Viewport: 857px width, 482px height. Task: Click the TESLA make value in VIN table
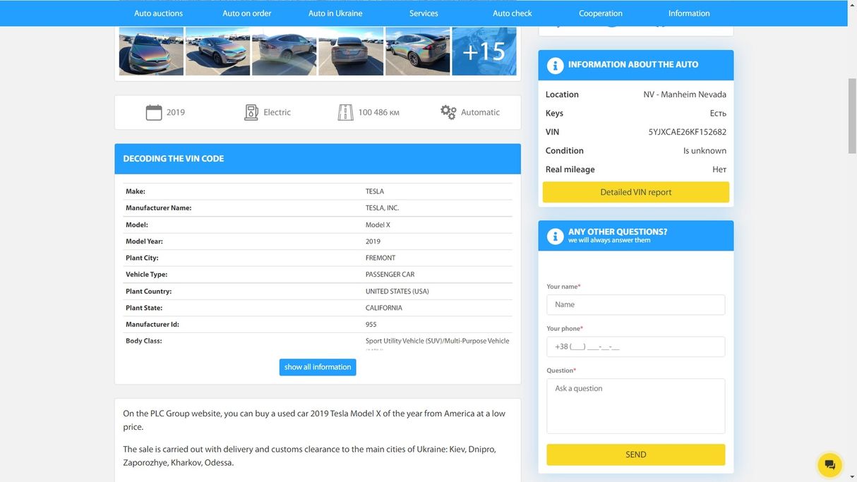(375, 191)
